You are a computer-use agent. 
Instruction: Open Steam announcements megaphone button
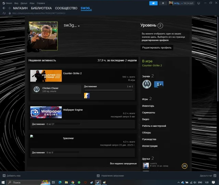pos(153,3)
